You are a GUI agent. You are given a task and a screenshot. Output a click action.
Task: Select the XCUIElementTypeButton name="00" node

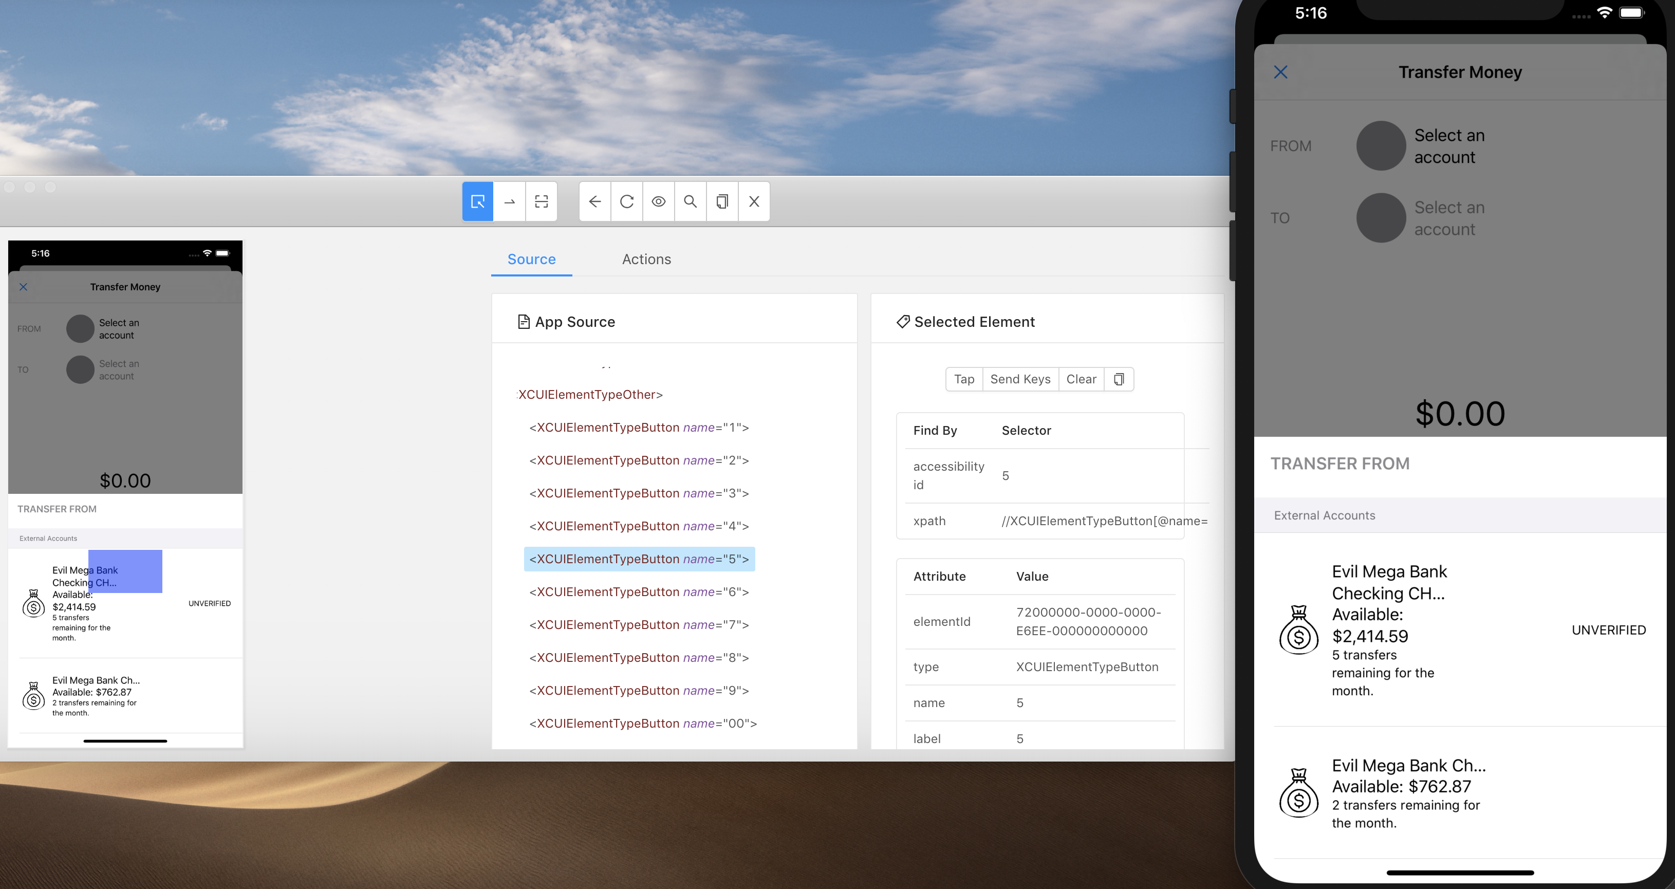click(642, 723)
